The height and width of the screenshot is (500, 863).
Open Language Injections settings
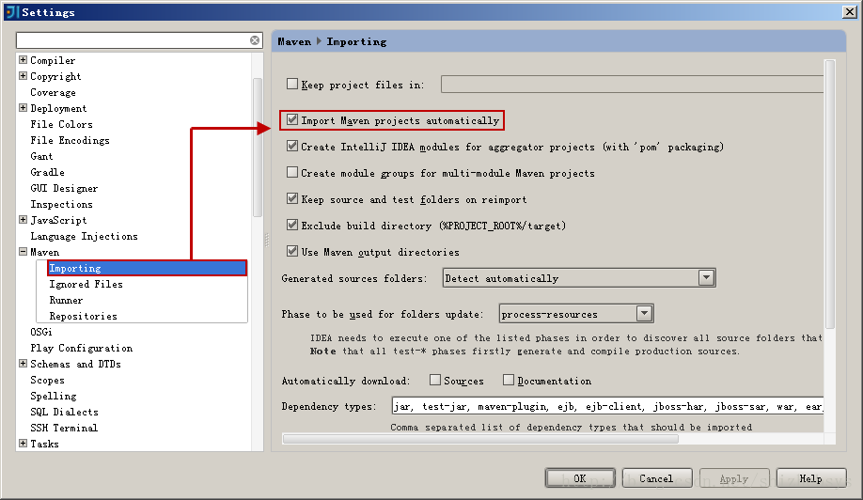(x=85, y=236)
